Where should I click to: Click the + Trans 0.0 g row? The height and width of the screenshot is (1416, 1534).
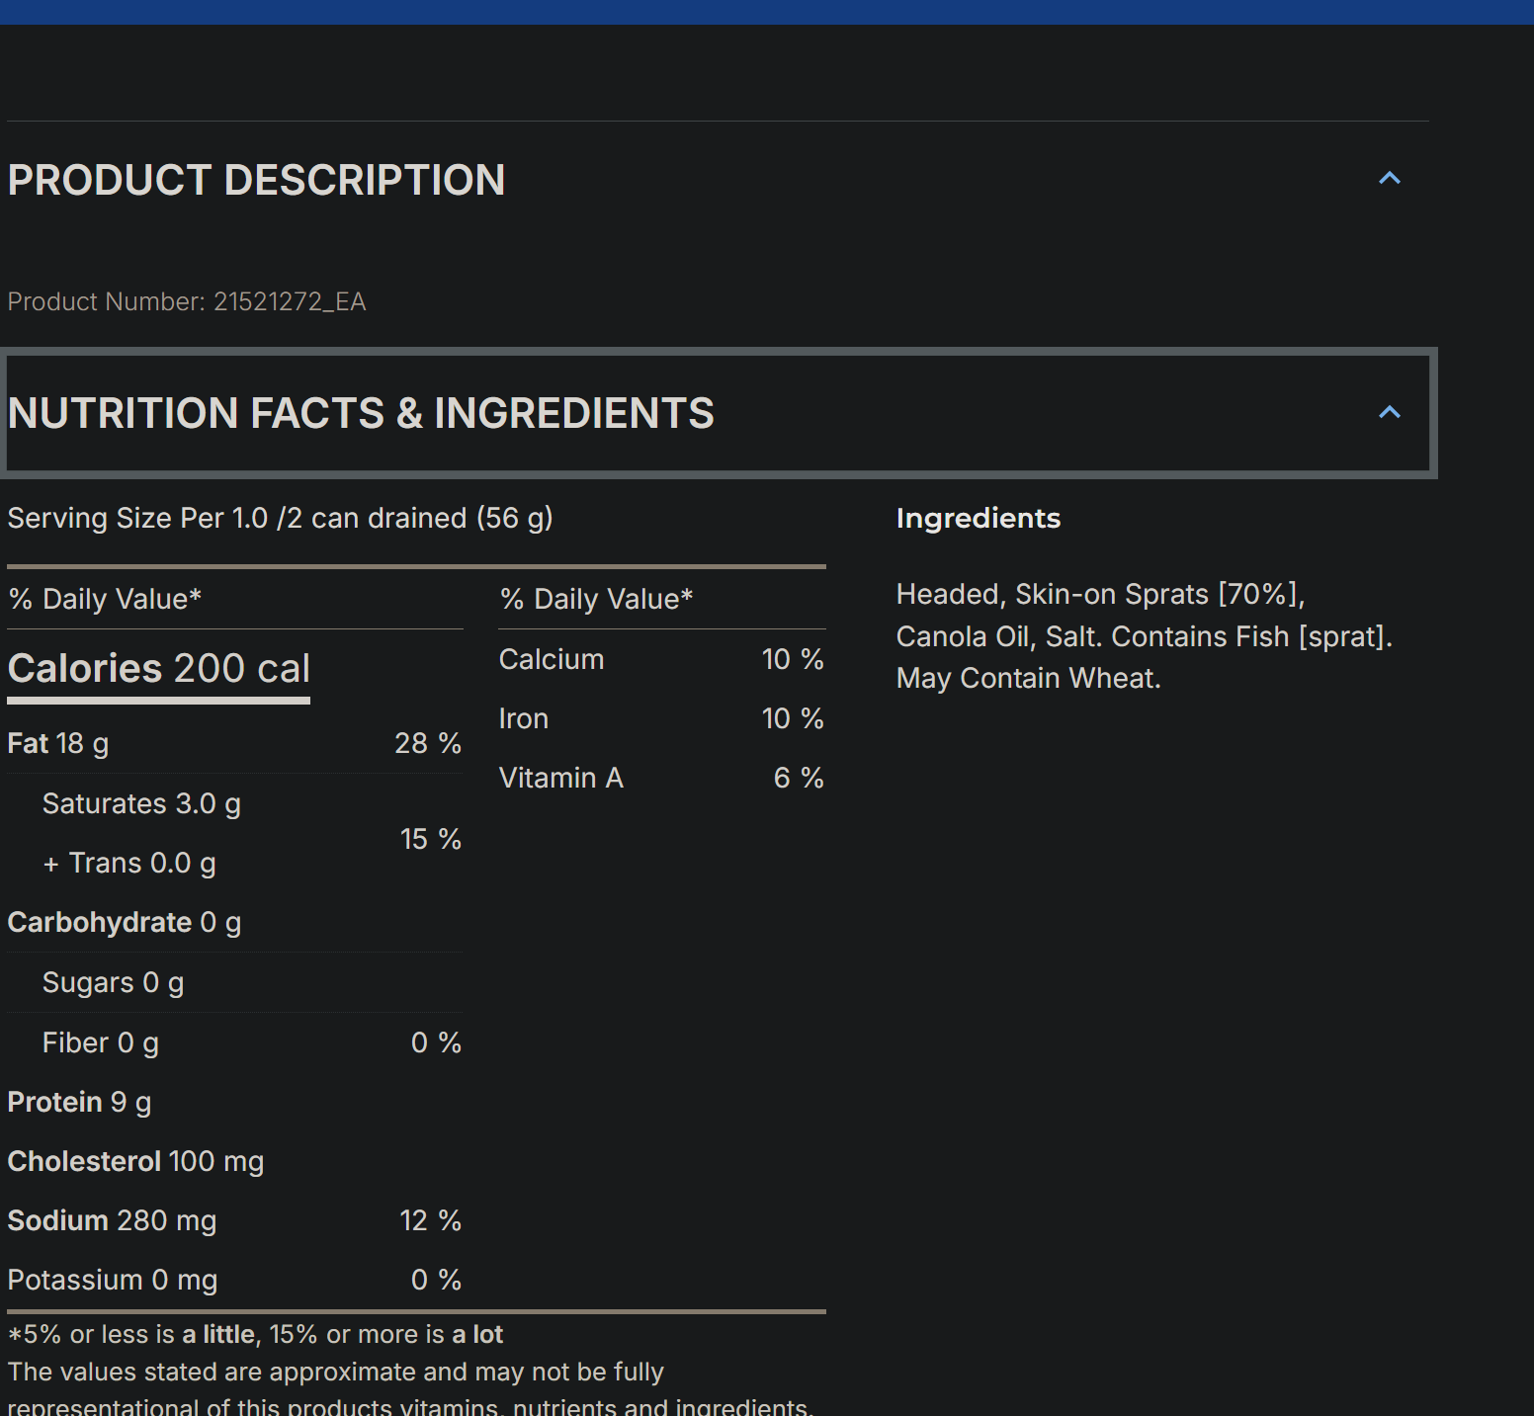(128, 863)
